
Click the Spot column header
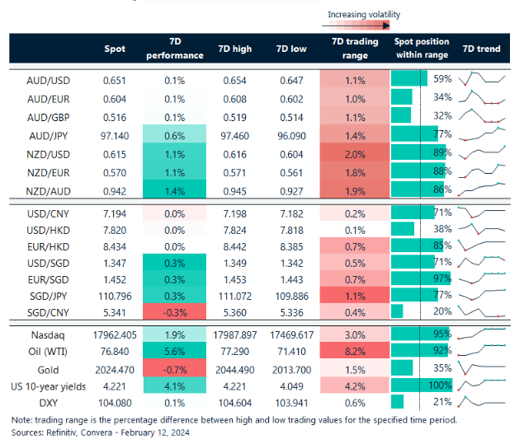[115, 49]
